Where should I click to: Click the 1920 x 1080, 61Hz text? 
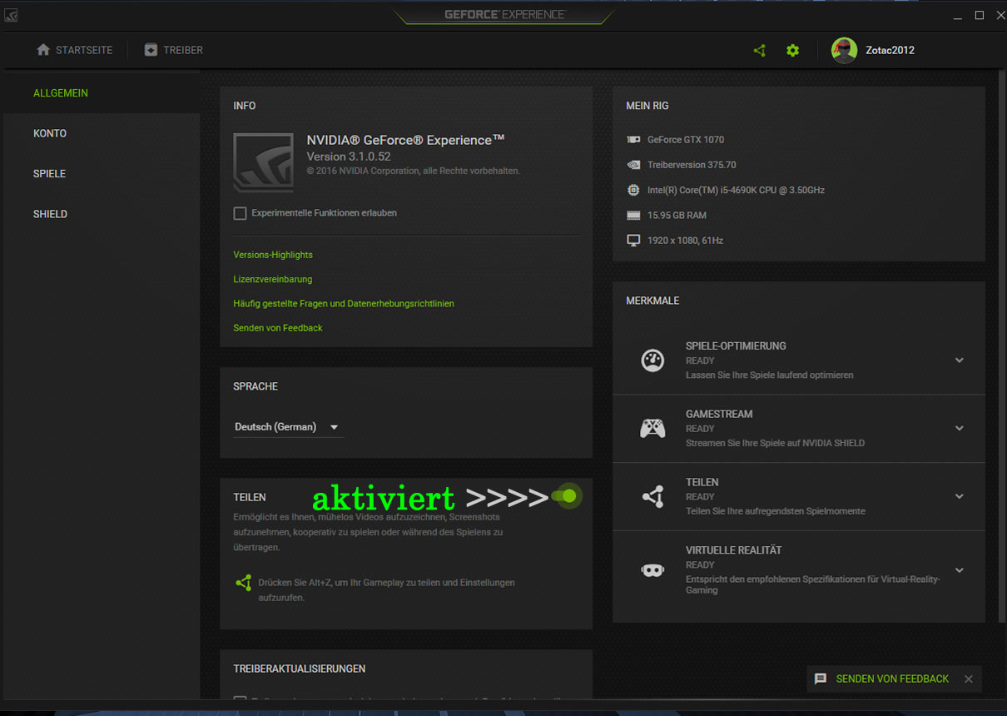click(685, 241)
